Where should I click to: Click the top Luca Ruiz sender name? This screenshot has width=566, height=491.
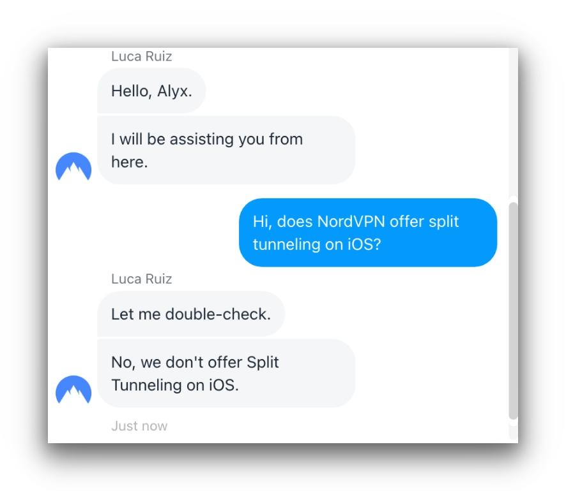click(x=142, y=57)
